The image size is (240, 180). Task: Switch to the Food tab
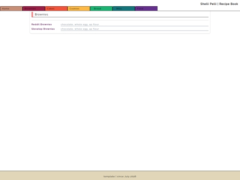(146, 8)
